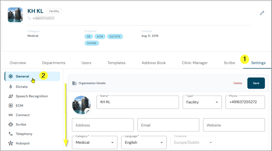Viewport: 272px width, 151px height.
Task: Open the Templates tab
Action: pyautogui.click(x=117, y=63)
